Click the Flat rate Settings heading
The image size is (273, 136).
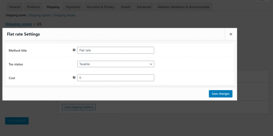tap(23, 34)
